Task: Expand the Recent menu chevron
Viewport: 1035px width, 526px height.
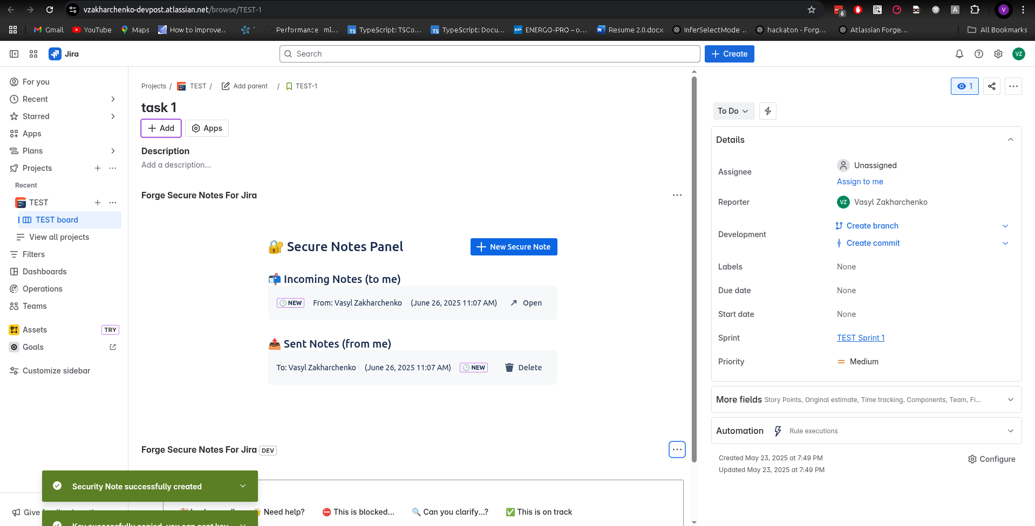Action: point(113,99)
